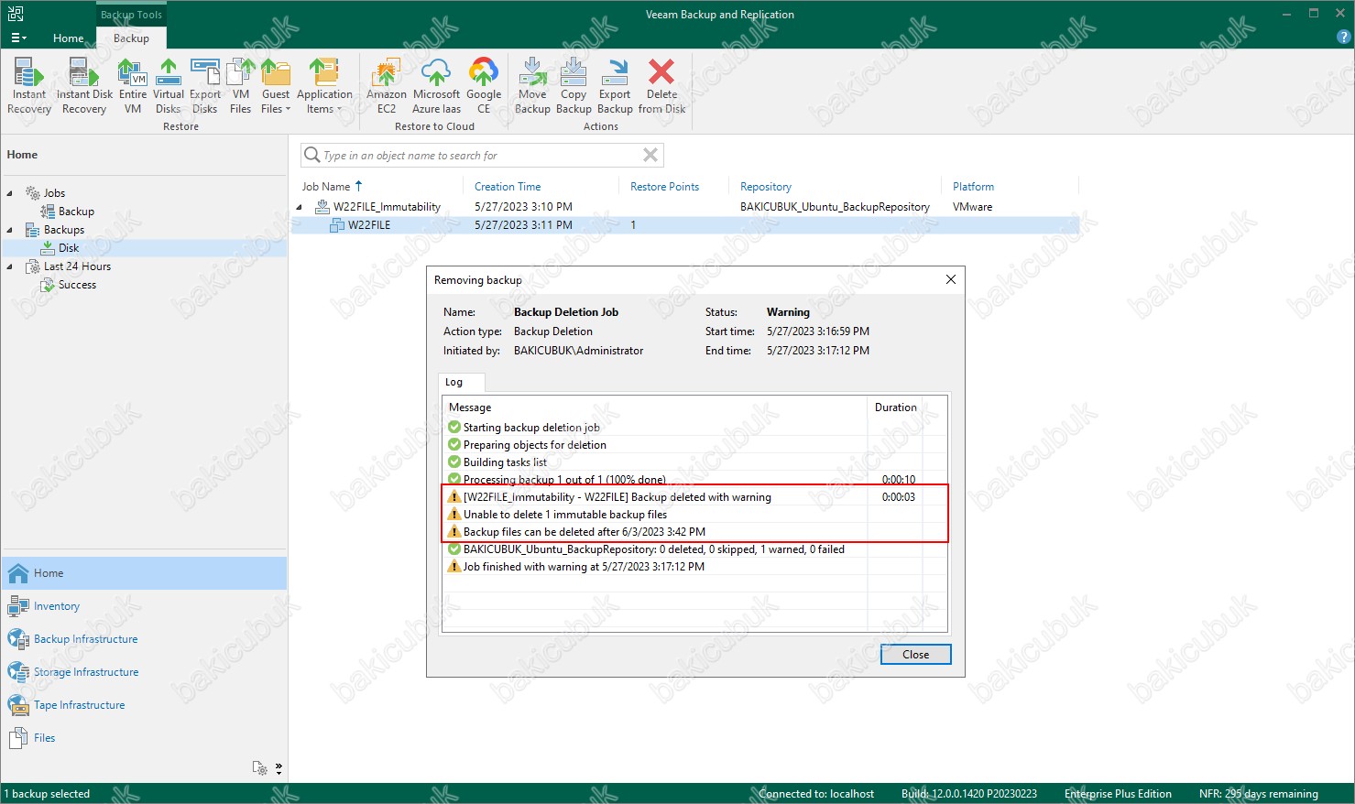Collapse W22FILE_Immutability job row
The image size is (1355, 804).
pos(300,207)
